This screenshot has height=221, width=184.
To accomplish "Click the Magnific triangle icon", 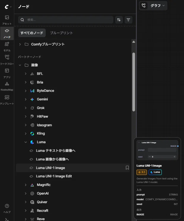I will [x=32, y=185].
